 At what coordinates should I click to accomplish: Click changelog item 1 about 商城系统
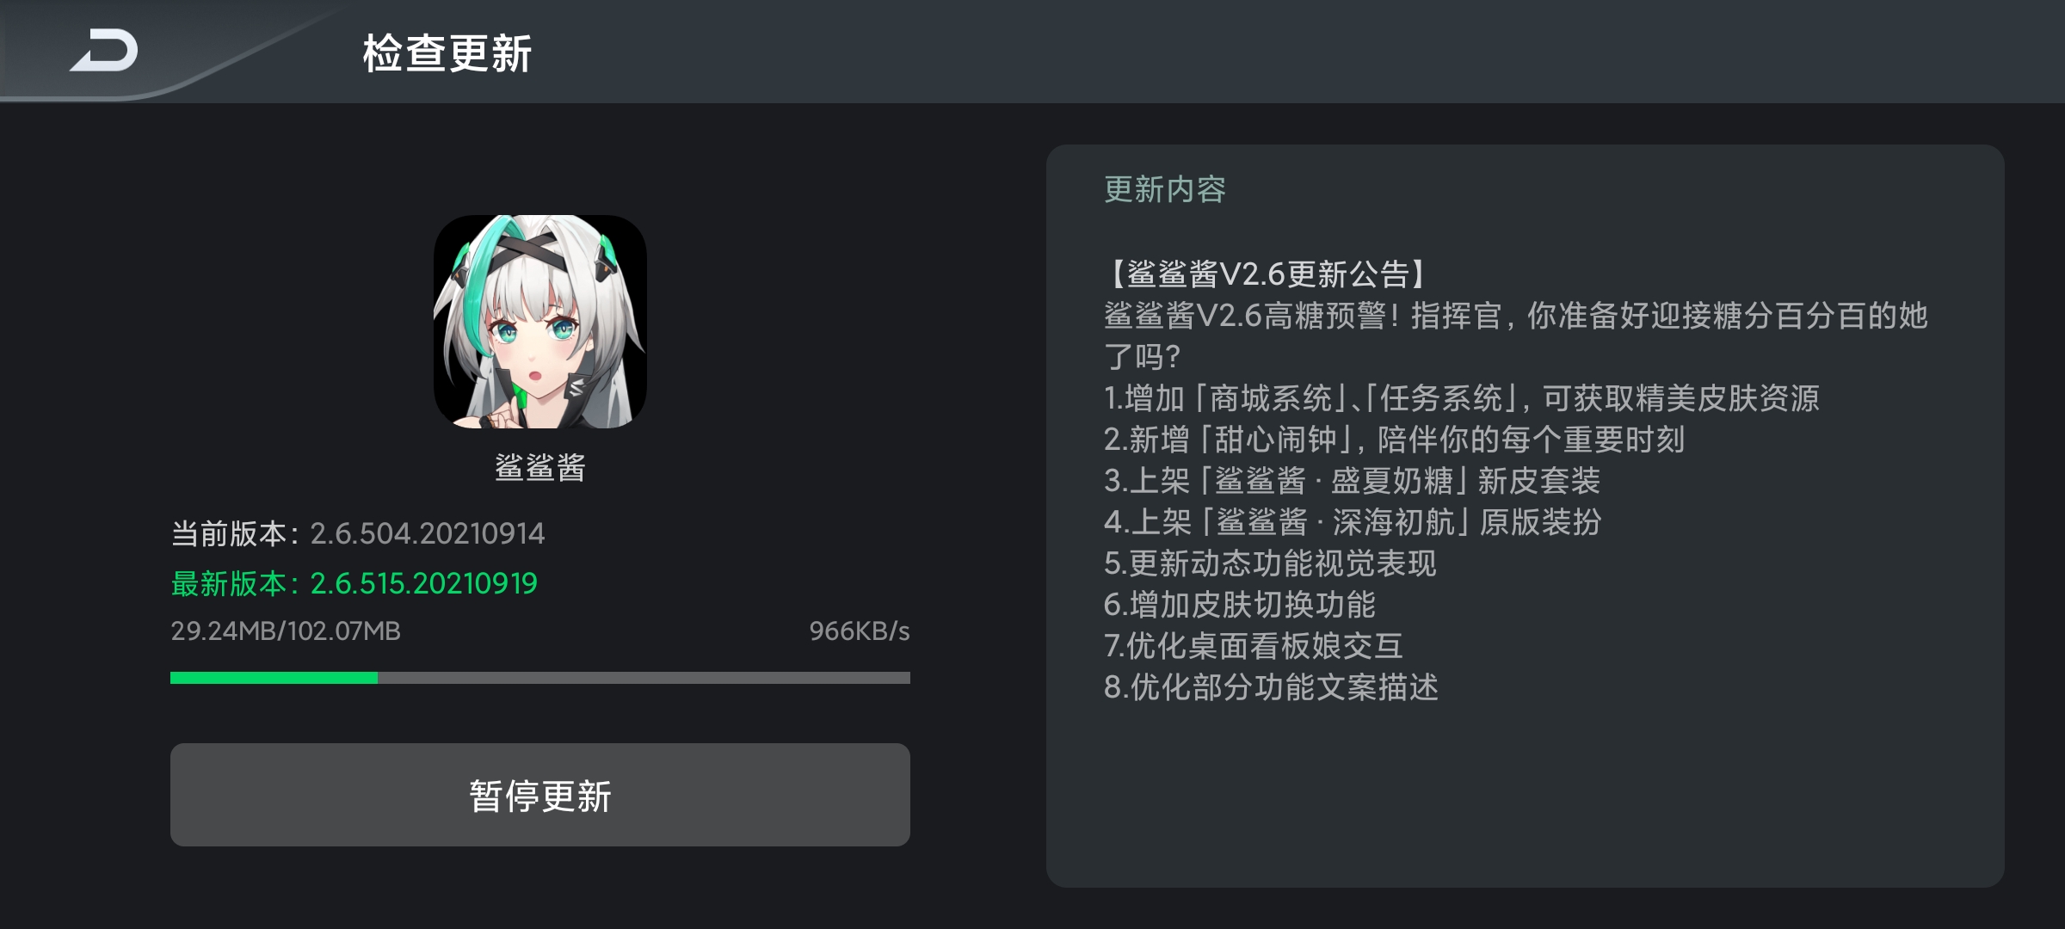point(1462,398)
